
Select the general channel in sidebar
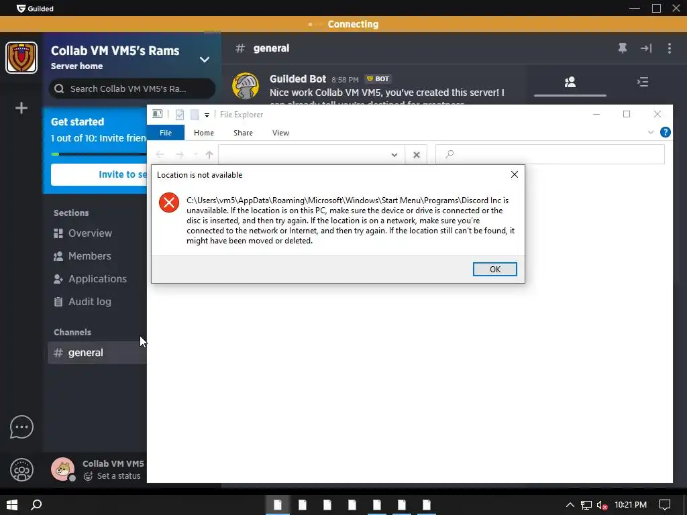pos(97,353)
